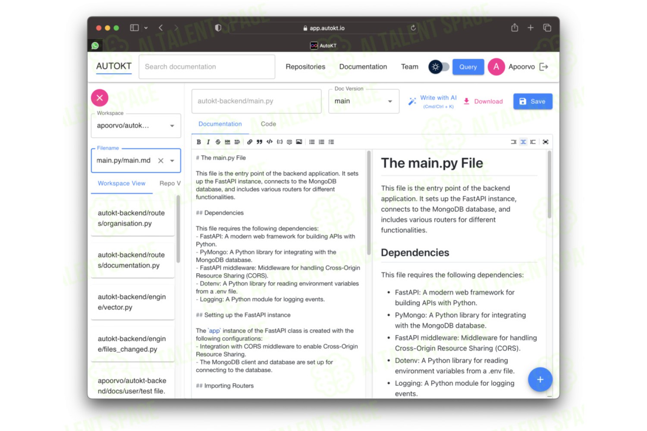Insert horizontal rule with HR icon
Screen dimensions: 647x431
pos(227,142)
